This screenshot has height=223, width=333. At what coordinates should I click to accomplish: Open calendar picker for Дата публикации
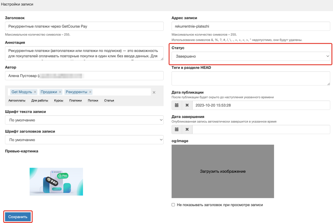pyautogui.click(x=177, y=105)
